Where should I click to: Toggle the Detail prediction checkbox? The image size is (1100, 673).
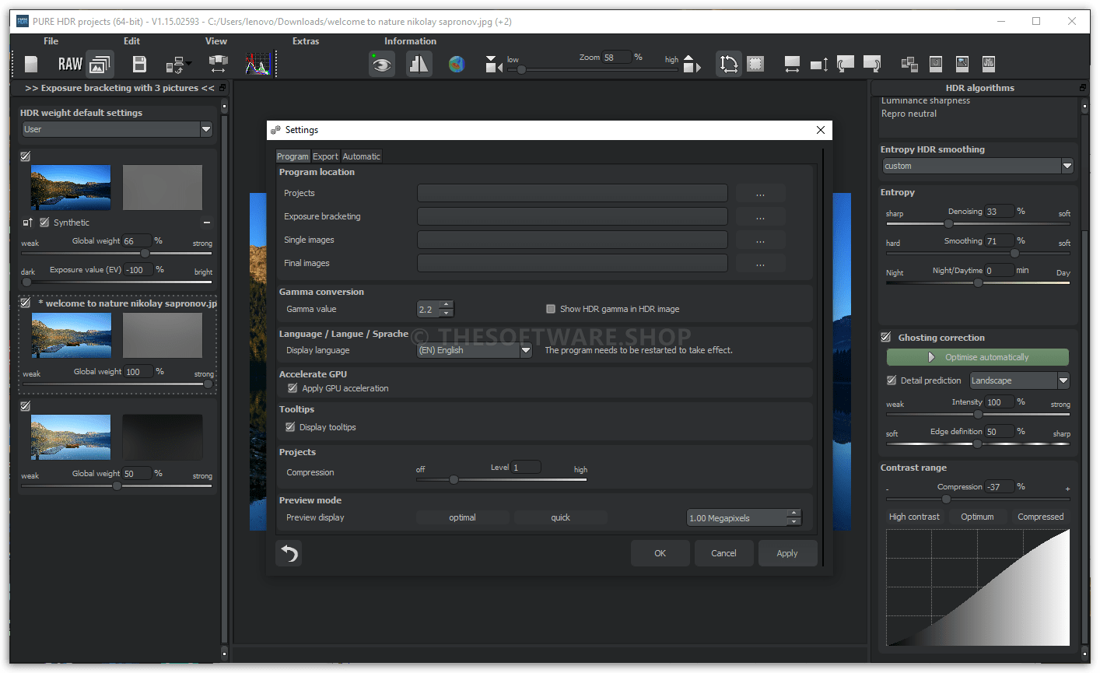(892, 380)
